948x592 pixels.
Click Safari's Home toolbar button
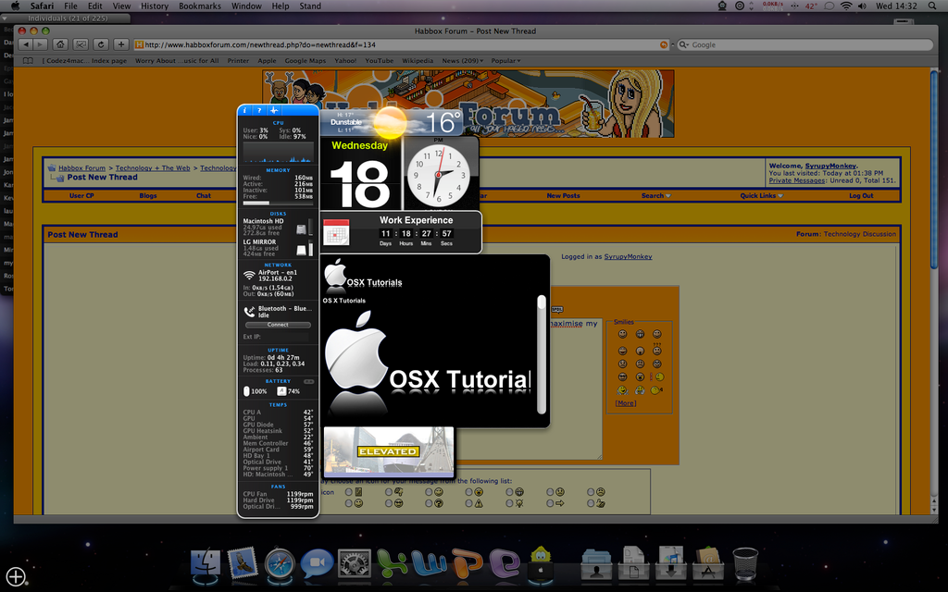pyautogui.click(x=60, y=44)
